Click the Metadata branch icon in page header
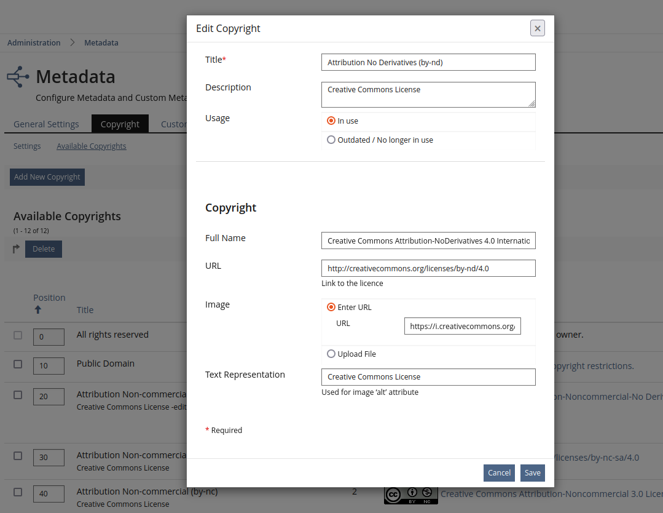Screen dimensions: 663x513 pos(17,76)
